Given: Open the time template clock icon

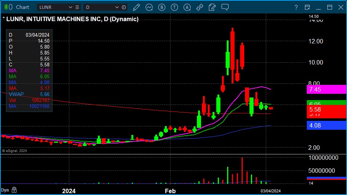Looking at the screenshot, I should click(124, 7).
